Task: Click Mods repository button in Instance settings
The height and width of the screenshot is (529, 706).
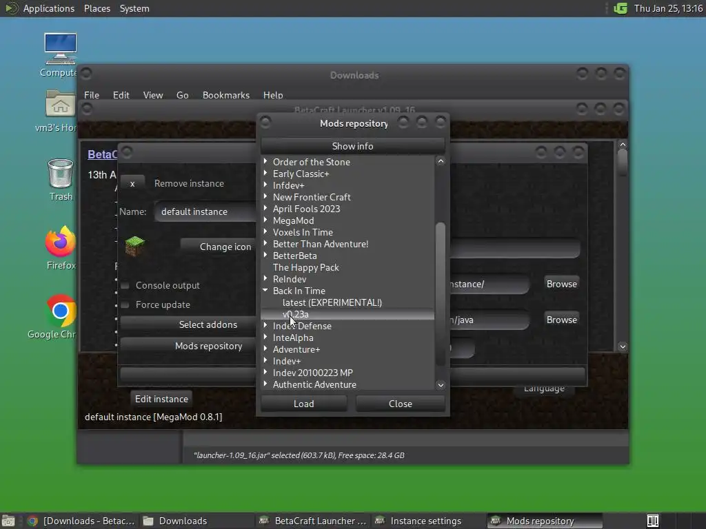Action: point(188,346)
